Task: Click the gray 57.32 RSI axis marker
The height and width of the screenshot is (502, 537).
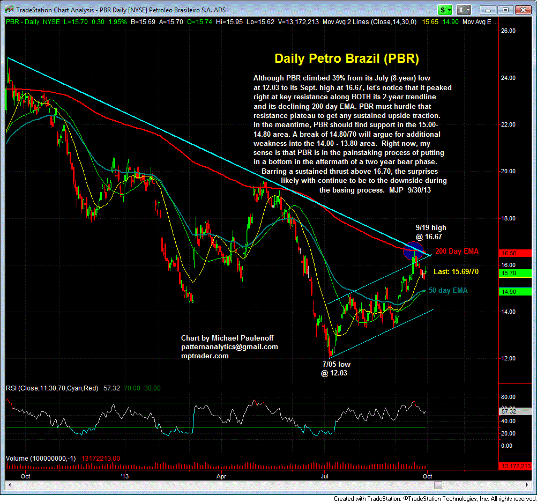Action: (x=515, y=411)
